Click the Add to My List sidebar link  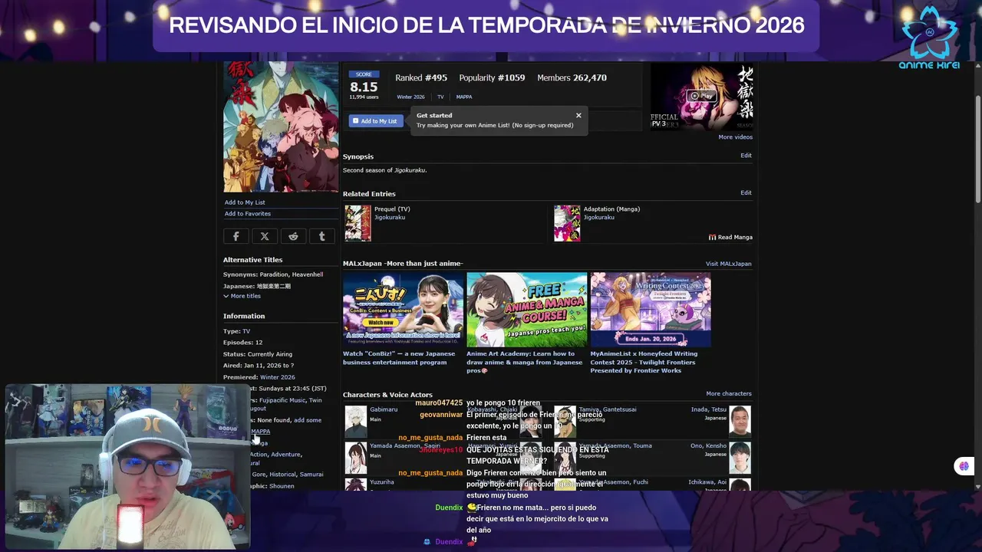(245, 202)
